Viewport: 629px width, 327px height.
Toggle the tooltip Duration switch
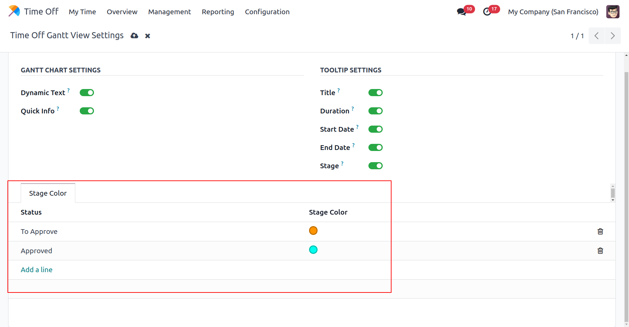[375, 111]
